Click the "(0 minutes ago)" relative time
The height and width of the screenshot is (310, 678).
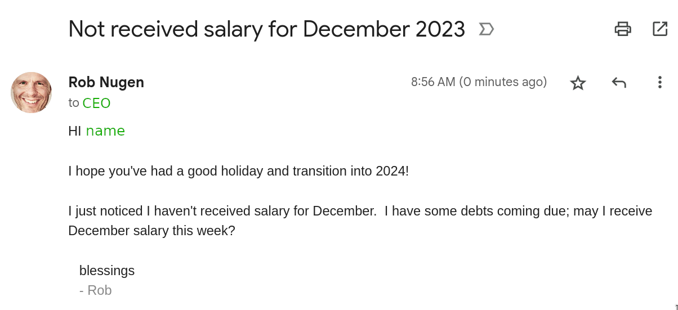coord(503,82)
